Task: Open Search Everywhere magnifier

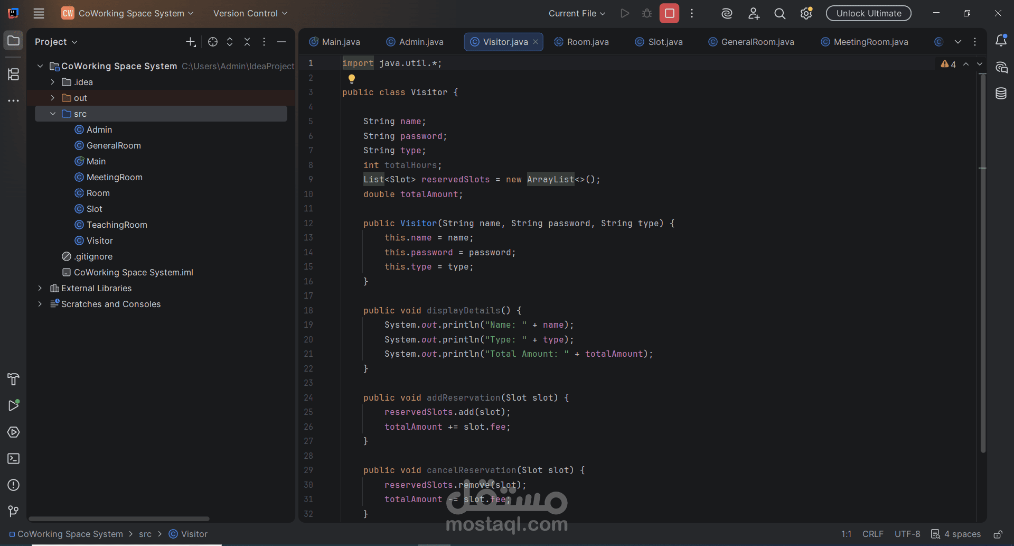Action: point(780,13)
